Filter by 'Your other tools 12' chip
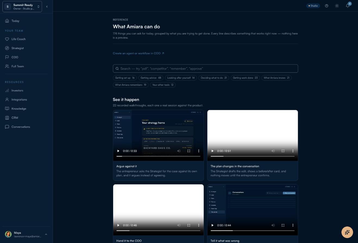The width and height of the screenshot is (358, 243). pyautogui.click(x=163, y=85)
